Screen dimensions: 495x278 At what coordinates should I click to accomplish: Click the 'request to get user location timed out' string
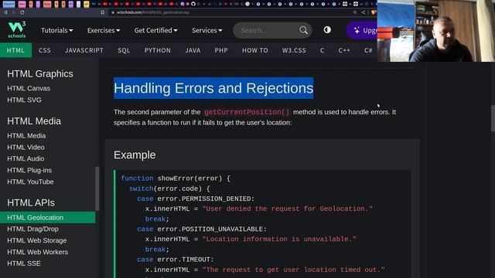pos(294,270)
